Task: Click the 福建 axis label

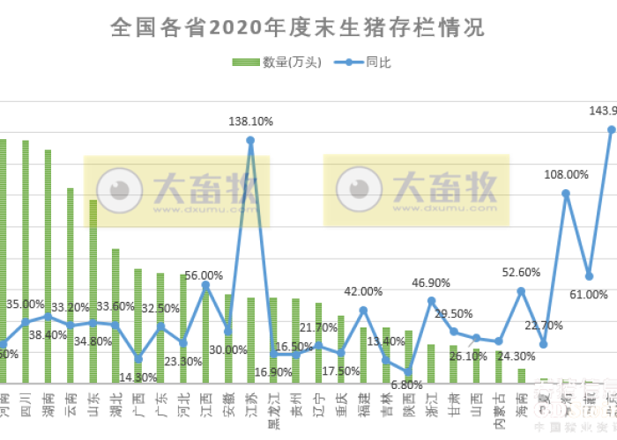Action: (x=363, y=405)
